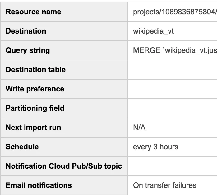The width and height of the screenshot is (217, 196).
Task: Select the N/A next import run value
Action: pyautogui.click(x=139, y=128)
